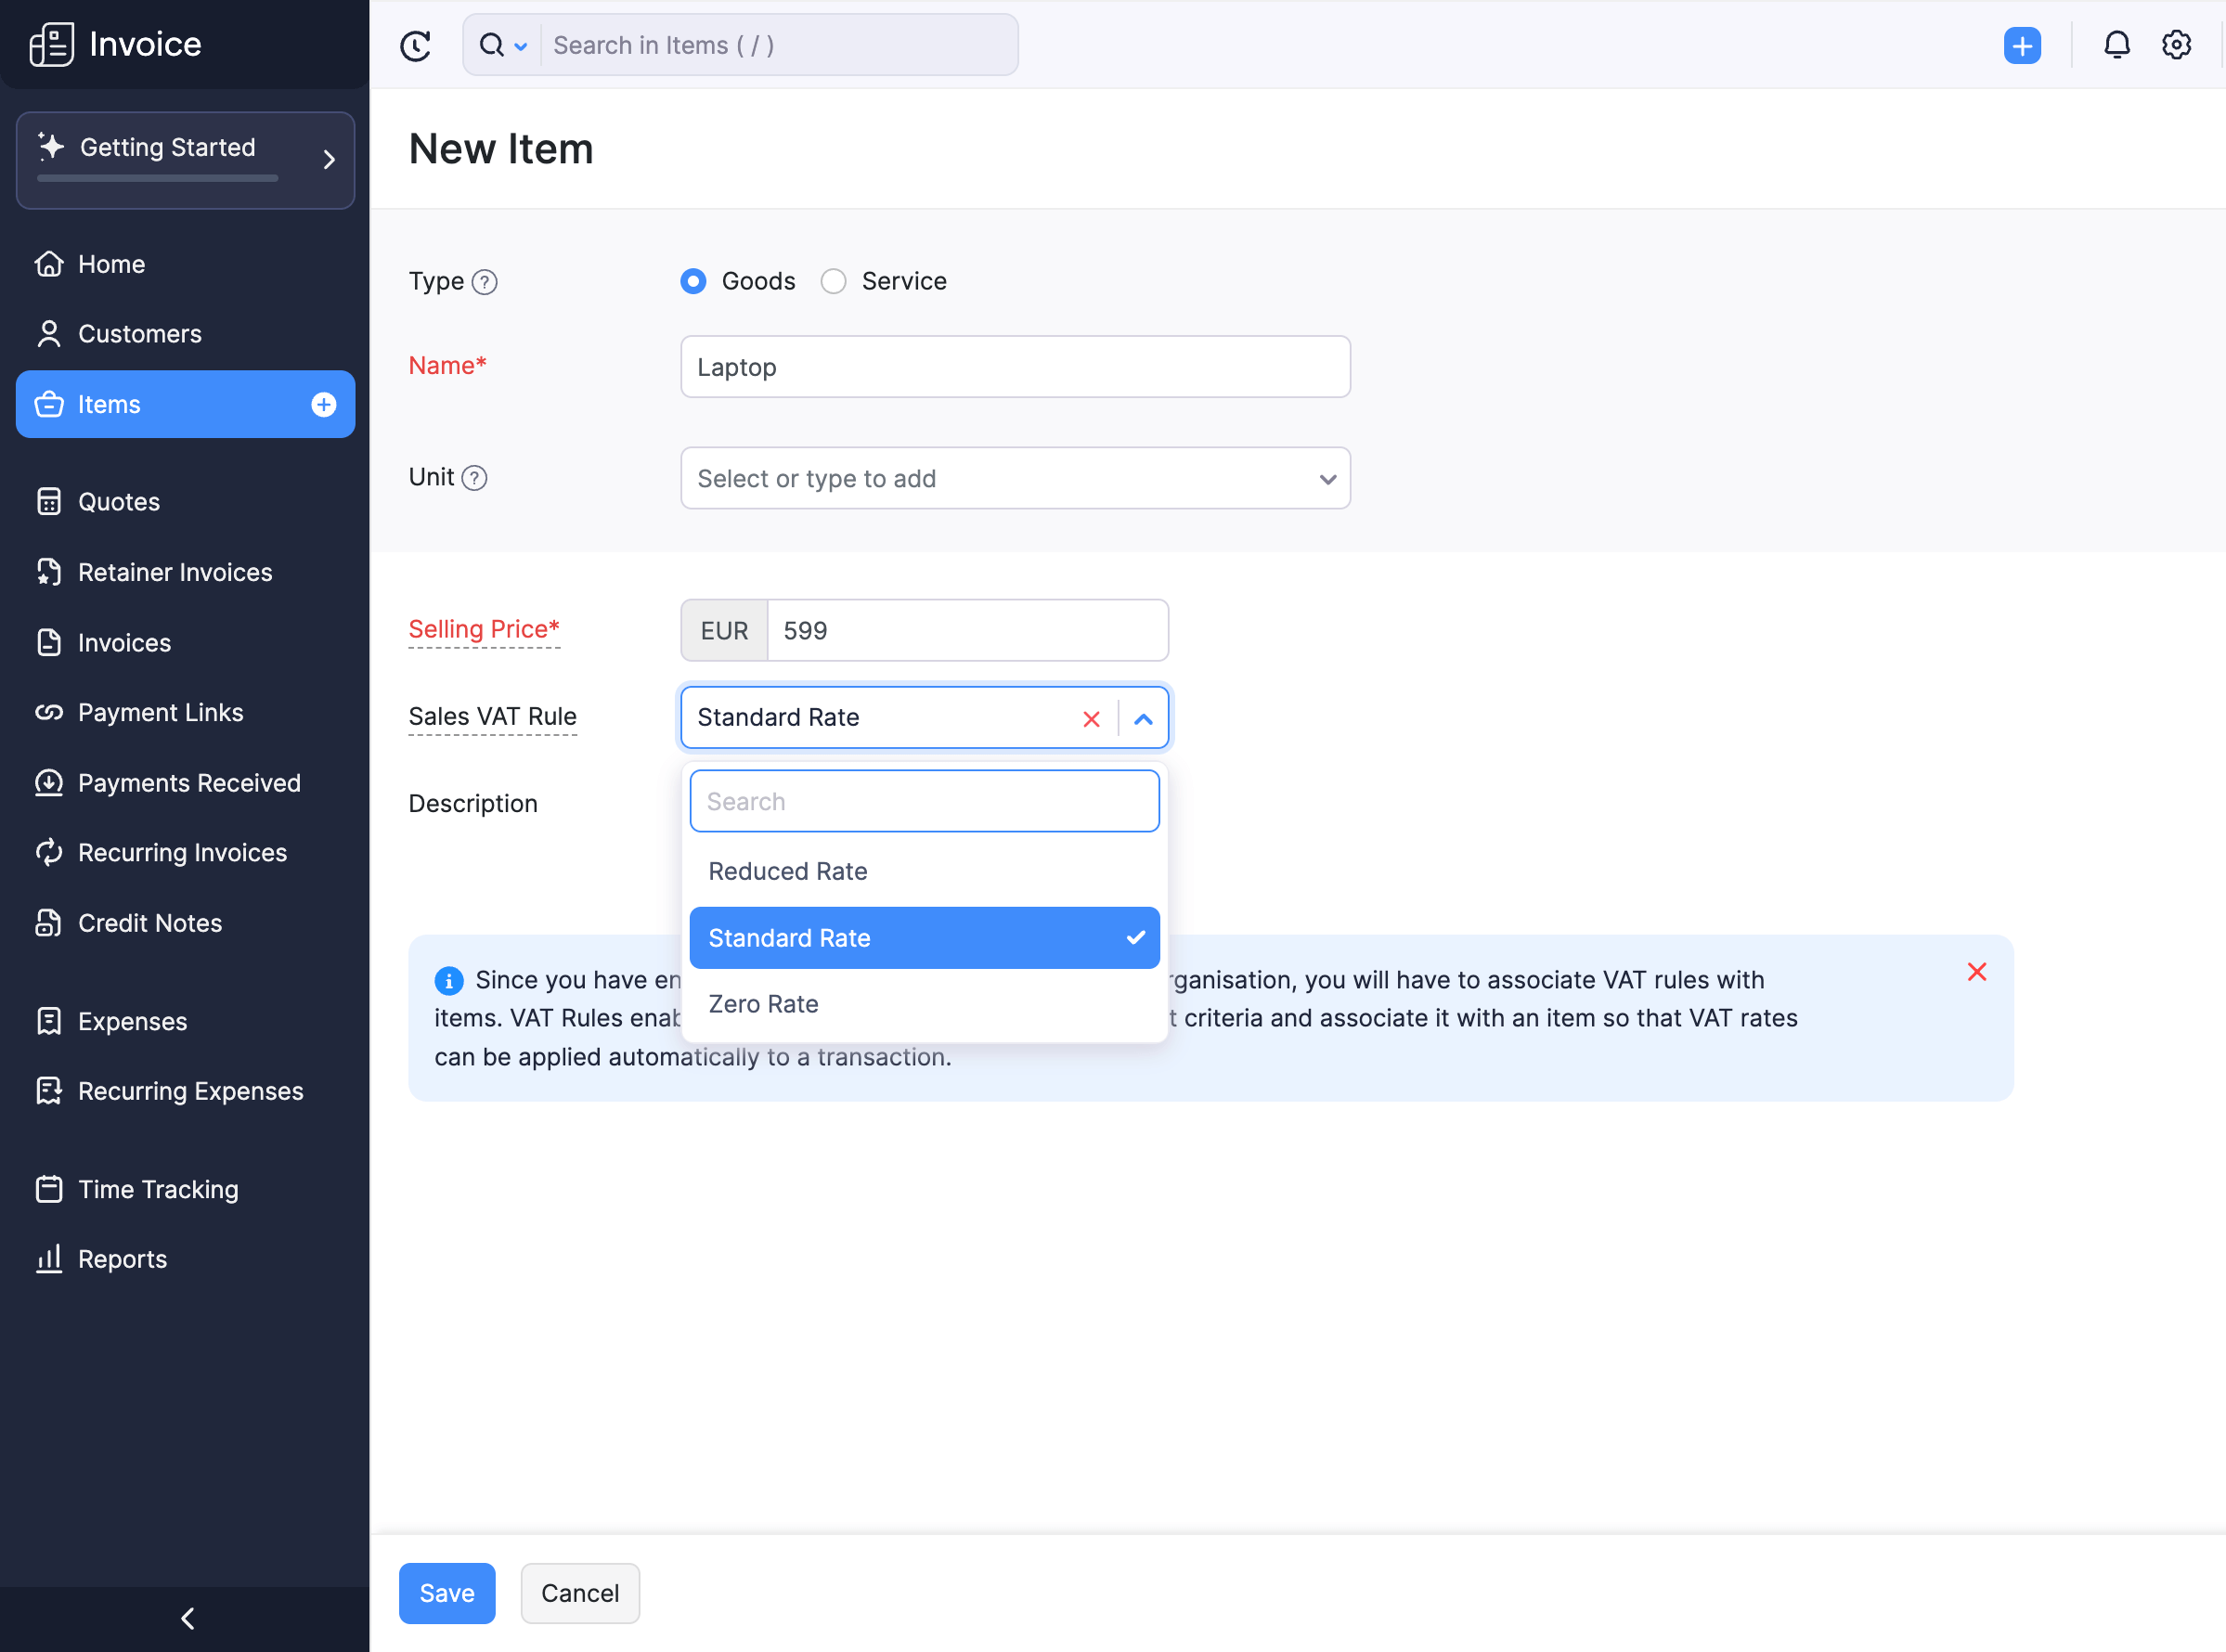Screen dimensions: 2226x1652
Task: Click Cancel to discard new item
Action: click(579, 1593)
